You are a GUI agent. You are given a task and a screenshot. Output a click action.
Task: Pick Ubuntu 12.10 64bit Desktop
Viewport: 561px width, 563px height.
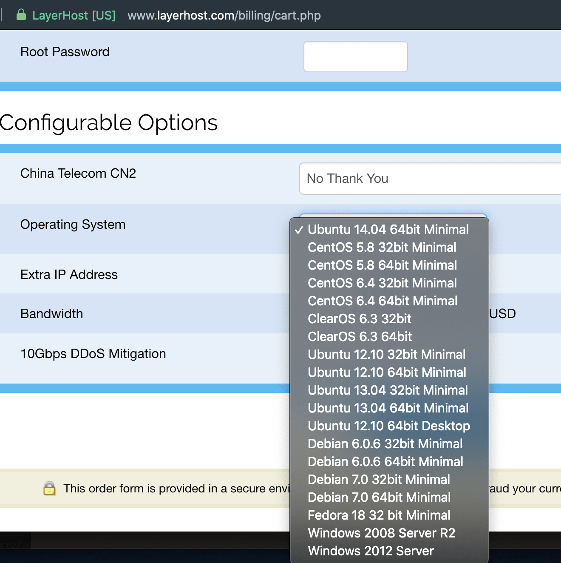click(x=389, y=426)
